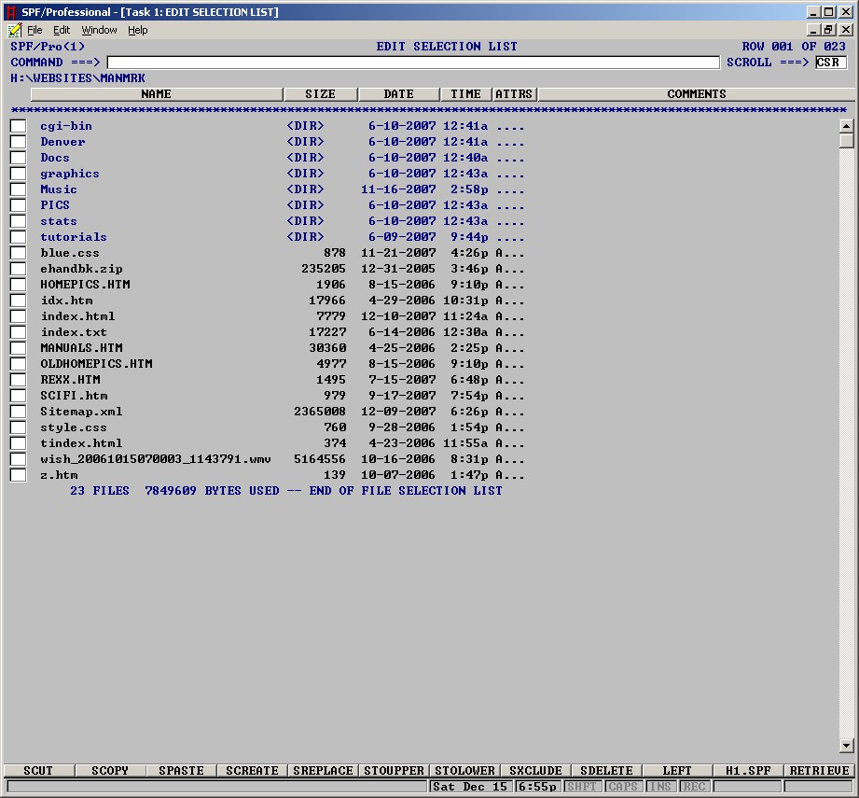Image resolution: width=859 pixels, height=798 pixels.
Task: Click the SCUT function key button
Action: pos(38,771)
